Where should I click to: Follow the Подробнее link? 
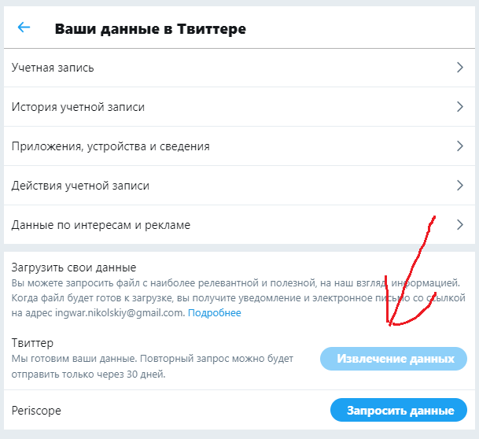[x=215, y=313]
